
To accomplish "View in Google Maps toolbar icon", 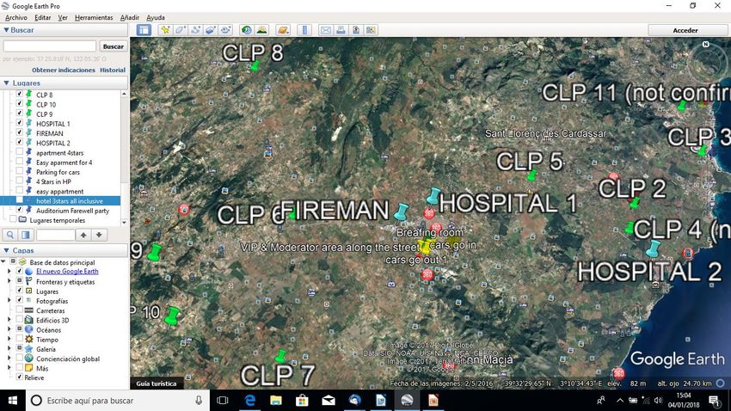I will tap(371, 30).
